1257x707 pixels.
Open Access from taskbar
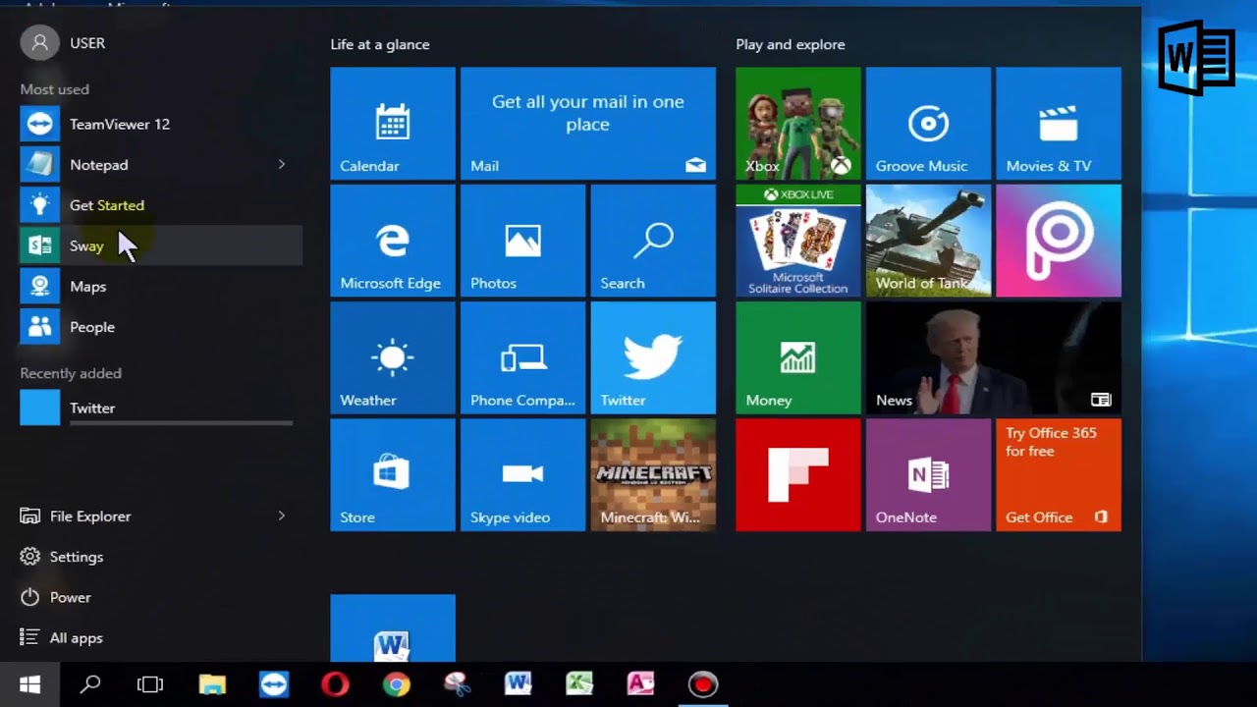[640, 684]
